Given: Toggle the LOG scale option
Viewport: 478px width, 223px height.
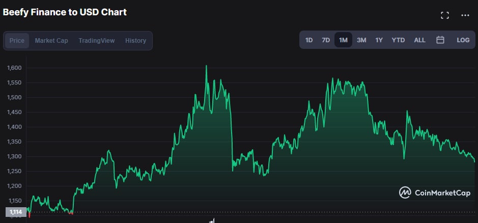Looking at the screenshot, I should 463,40.
